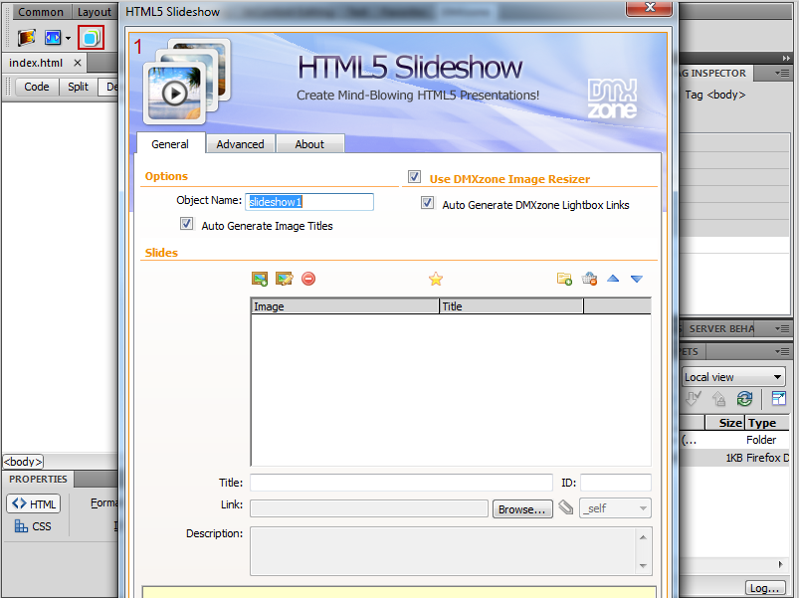Select the Layout insert tab
The width and height of the screenshot is (799, 598).
[x=95, y=12]
